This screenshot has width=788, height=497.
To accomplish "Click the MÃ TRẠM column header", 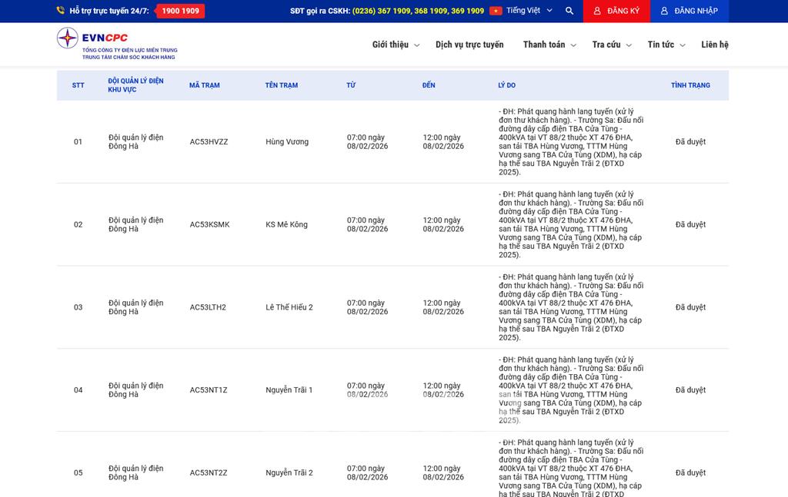I will (205, 85).
